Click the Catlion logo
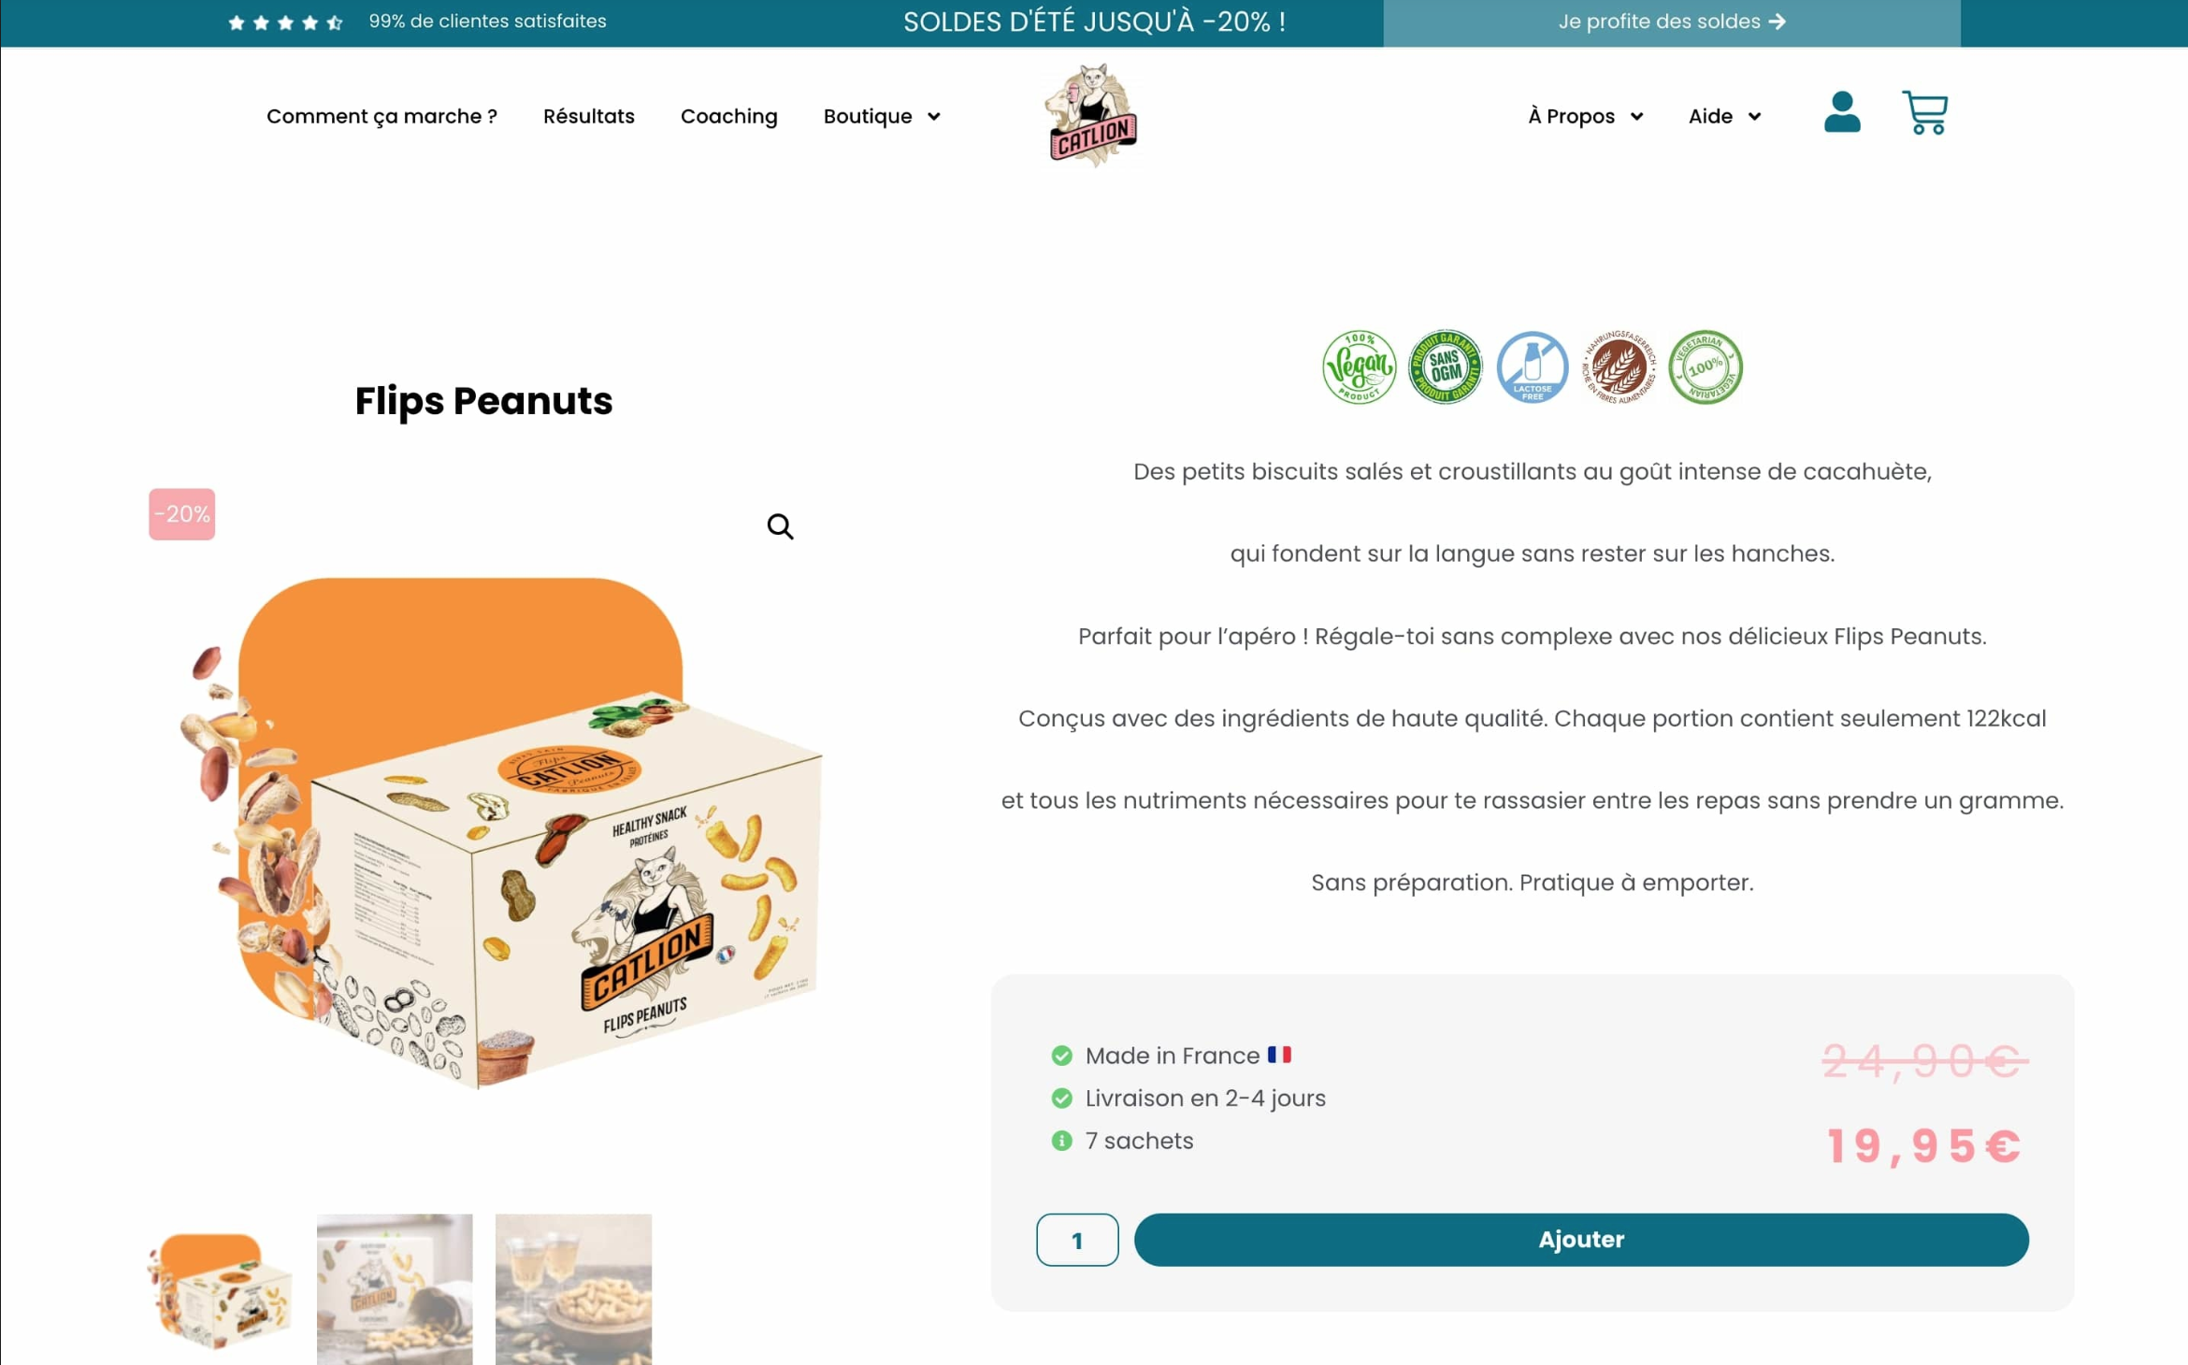The height and width of the screenshot is (1365, 2188). click(x=1091, y=116)
